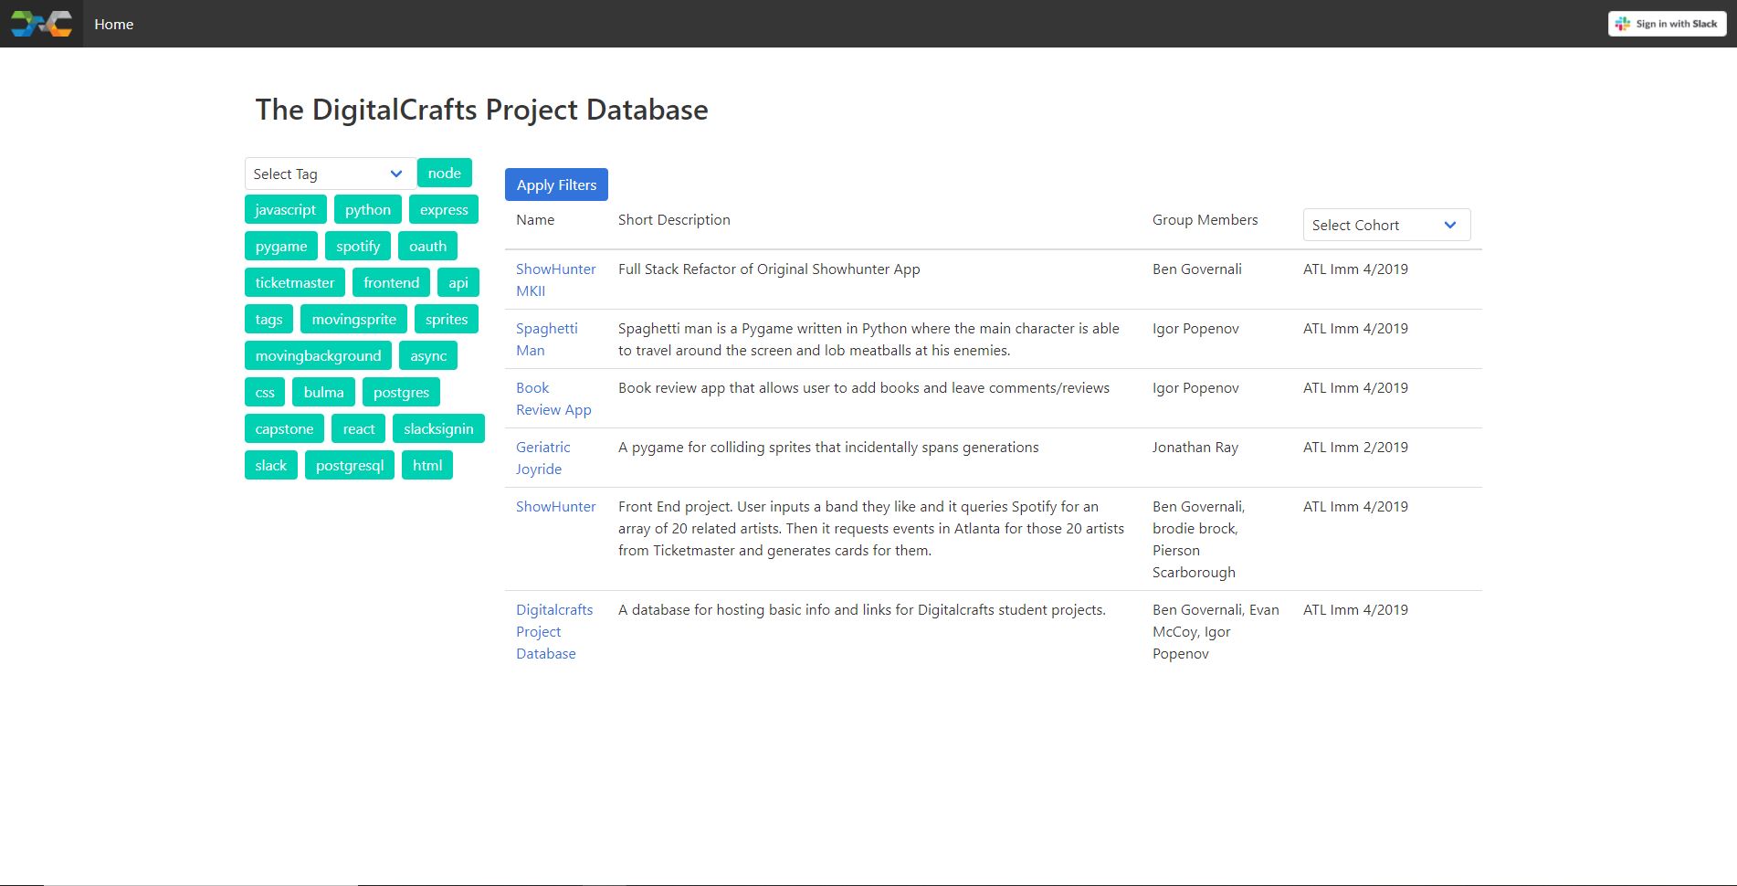Select the ticketmaster tag
Screen dimensions: 1737x886
point(295,282)
